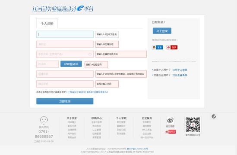Click the 企业服务 footer heading
237x155 pixels.
pyautogui.click(x=147, y=118)
